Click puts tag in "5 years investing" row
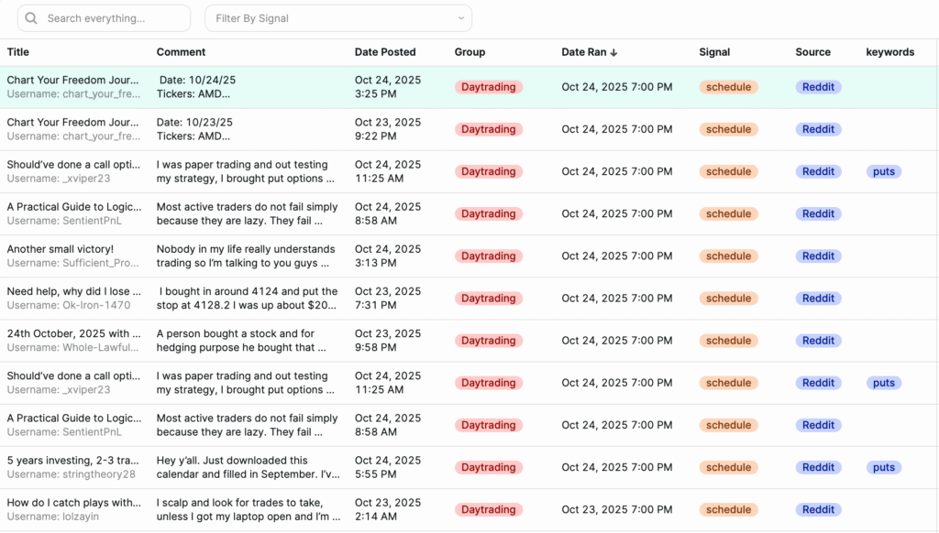This screenshot has height=533, width=939. [884, 467]
